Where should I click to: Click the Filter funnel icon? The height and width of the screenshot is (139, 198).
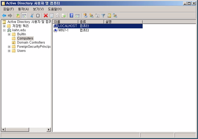tap(103, 16)
